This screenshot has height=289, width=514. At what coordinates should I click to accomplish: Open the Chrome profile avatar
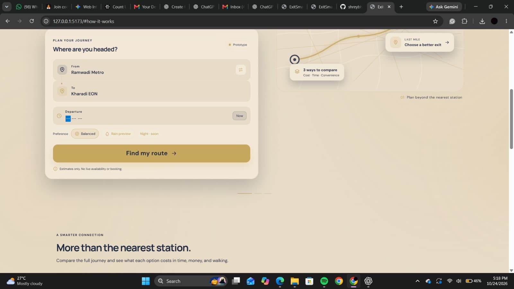(x=494, y=21)
